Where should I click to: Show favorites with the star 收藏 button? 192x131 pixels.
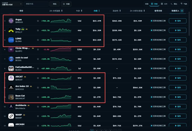click(x=66, y=4)
